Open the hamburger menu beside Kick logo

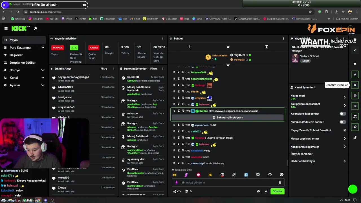tap(6, 28)
